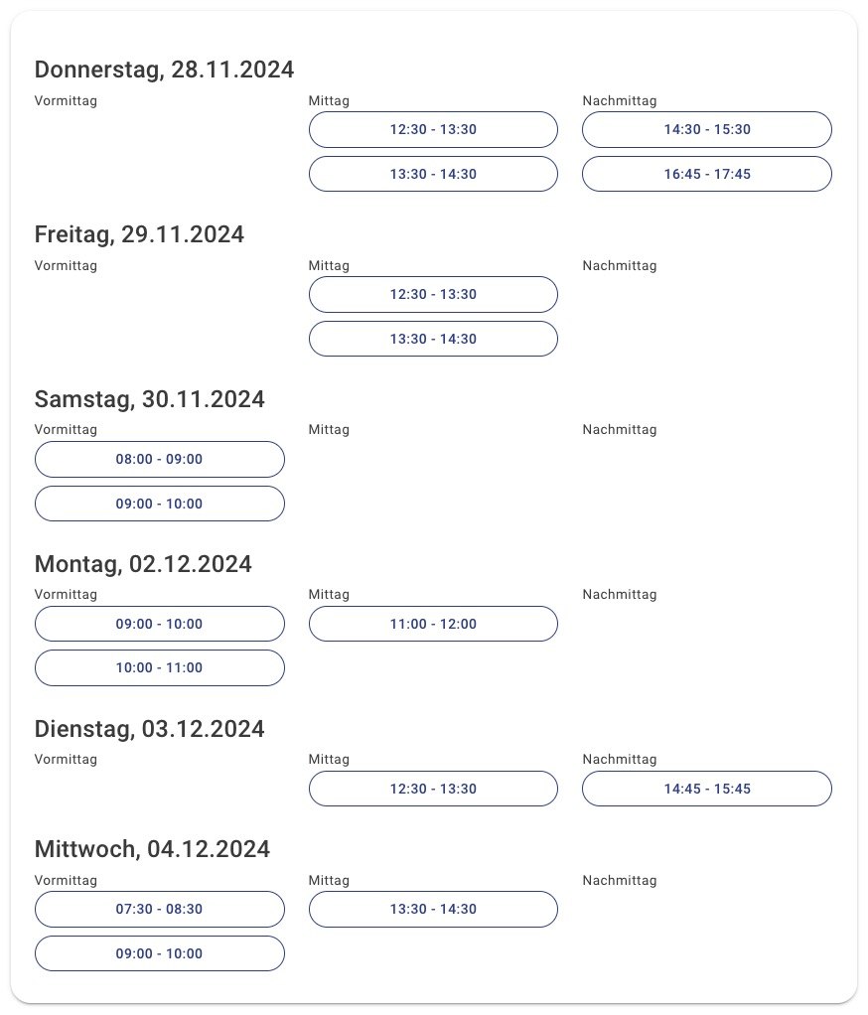The image size is (868, 1015).
Task: Pick Wednesday 09:00 - 10:00 morning slot
Action: click(159, 953)
